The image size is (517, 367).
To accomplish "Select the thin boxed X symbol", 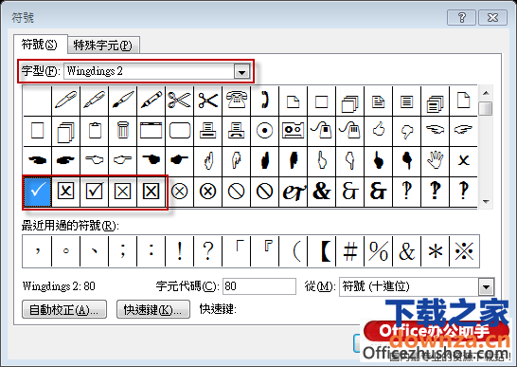I will coord(122,192).
